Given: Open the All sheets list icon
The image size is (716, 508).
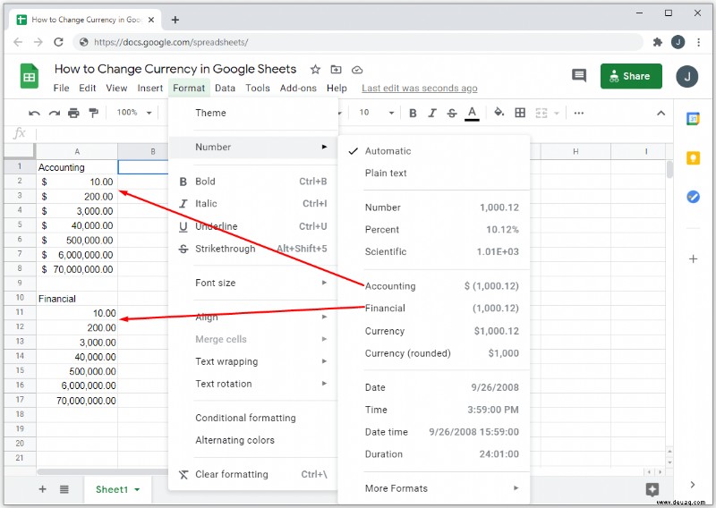Looking at the screenshot, I should [64, 489].
